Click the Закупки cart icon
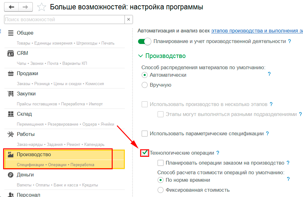The height and width of the screenshot is (197, 303). coord(11,94)
